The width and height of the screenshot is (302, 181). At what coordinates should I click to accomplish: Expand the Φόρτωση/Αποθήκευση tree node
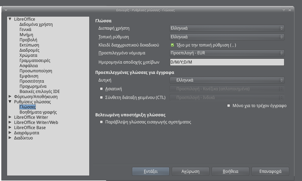[10, 97]
